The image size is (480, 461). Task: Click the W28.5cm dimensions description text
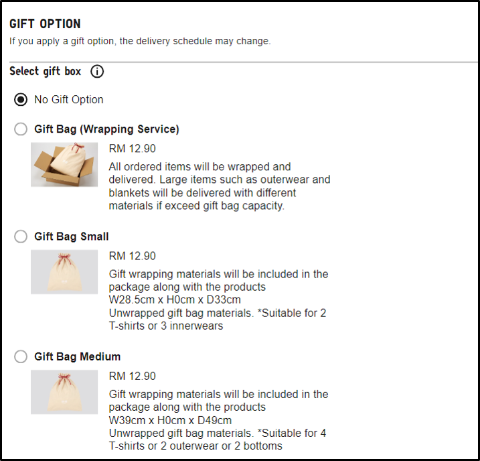pos(175,300)
